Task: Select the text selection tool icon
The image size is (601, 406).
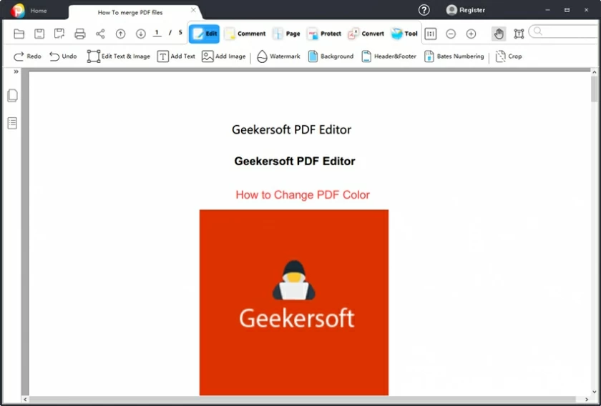Action: [x=519, y=34]
